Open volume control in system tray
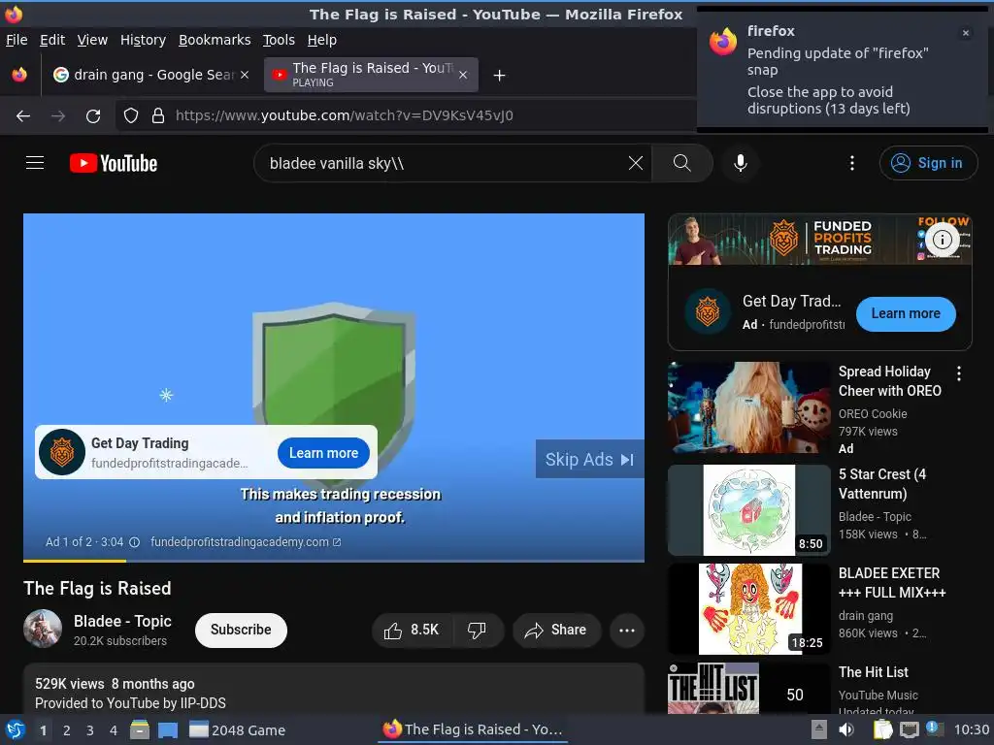The width and height of the screenshot is (994, 745). click(846, 729)
